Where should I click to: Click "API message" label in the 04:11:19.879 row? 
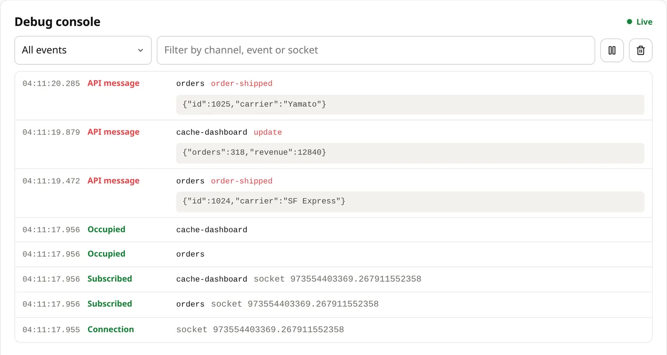click(x=113, y=132)
